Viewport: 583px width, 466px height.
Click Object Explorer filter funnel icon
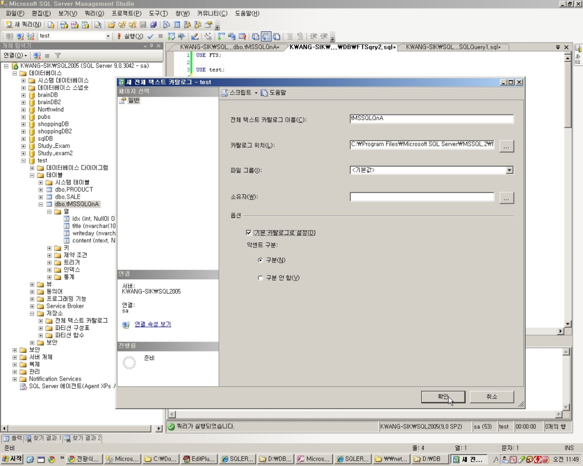pyautogui.click(x=58, y=56)
